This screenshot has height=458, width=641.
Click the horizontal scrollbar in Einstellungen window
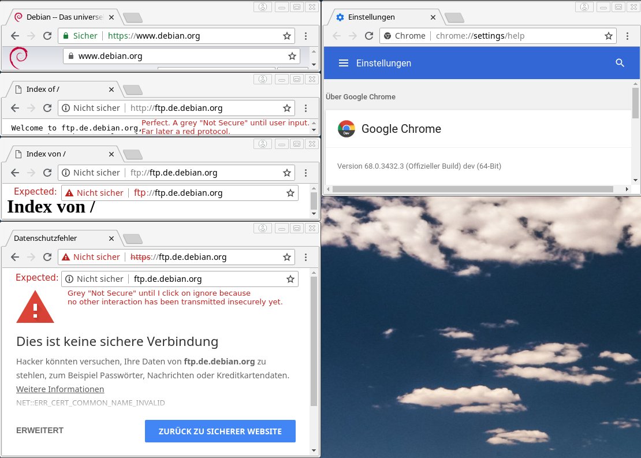click(472, 189)
